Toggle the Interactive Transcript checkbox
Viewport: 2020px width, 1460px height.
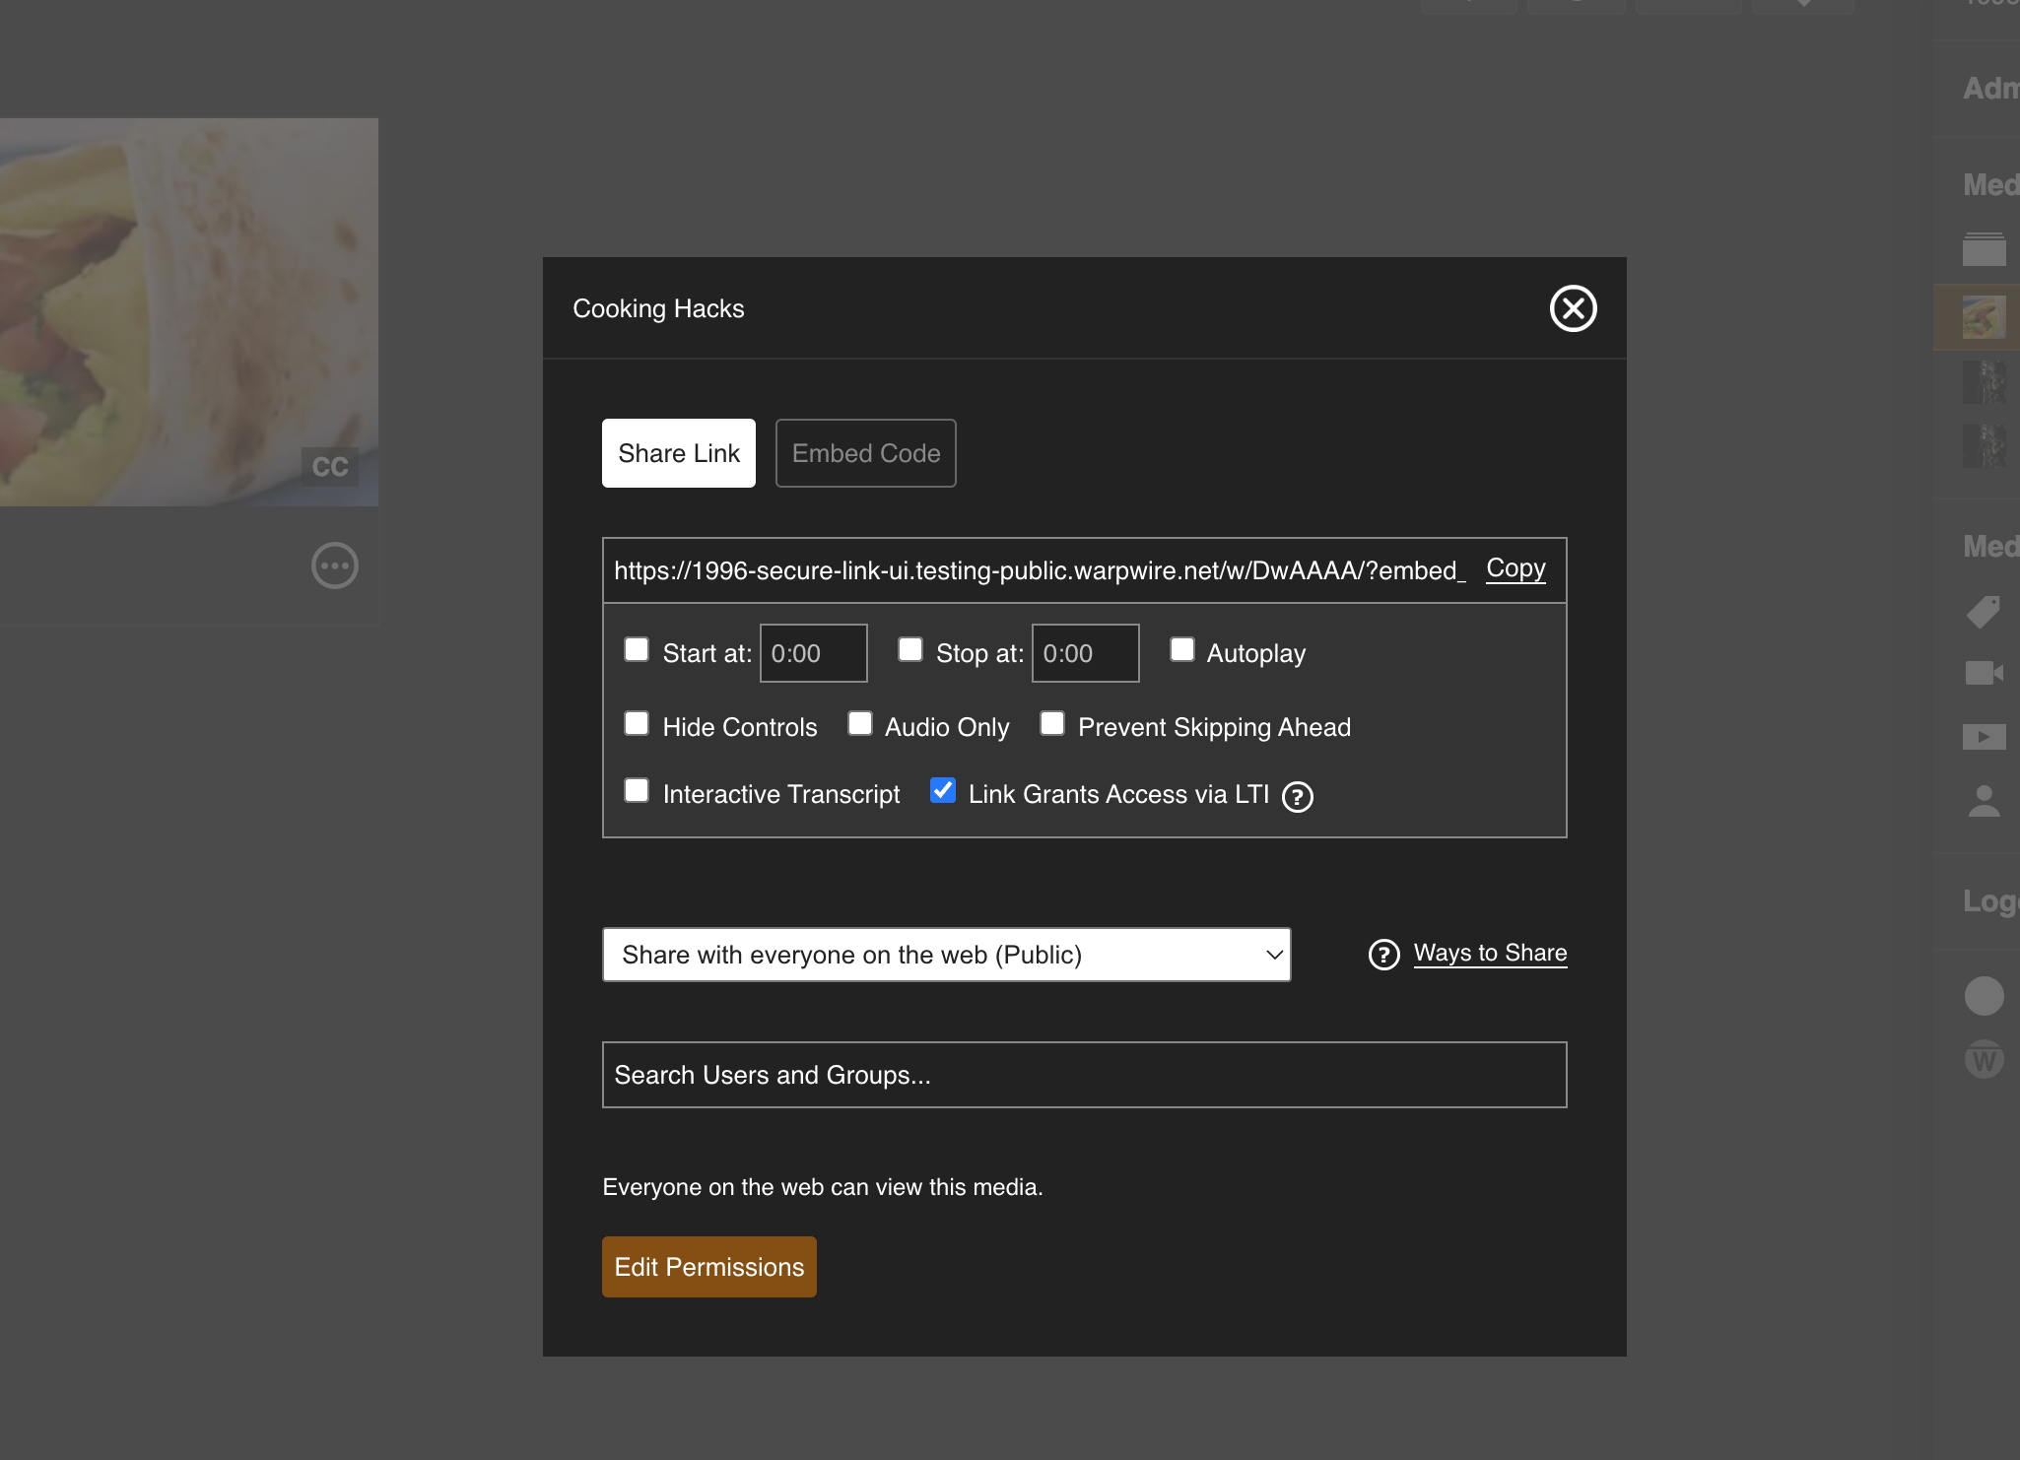tap(637, 790)
